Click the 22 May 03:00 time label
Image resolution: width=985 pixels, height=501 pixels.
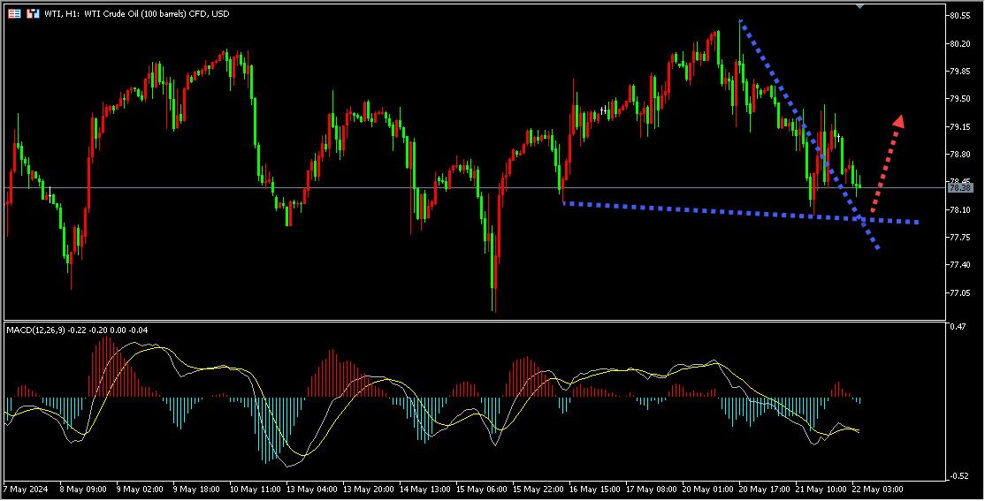coord(879,488)
